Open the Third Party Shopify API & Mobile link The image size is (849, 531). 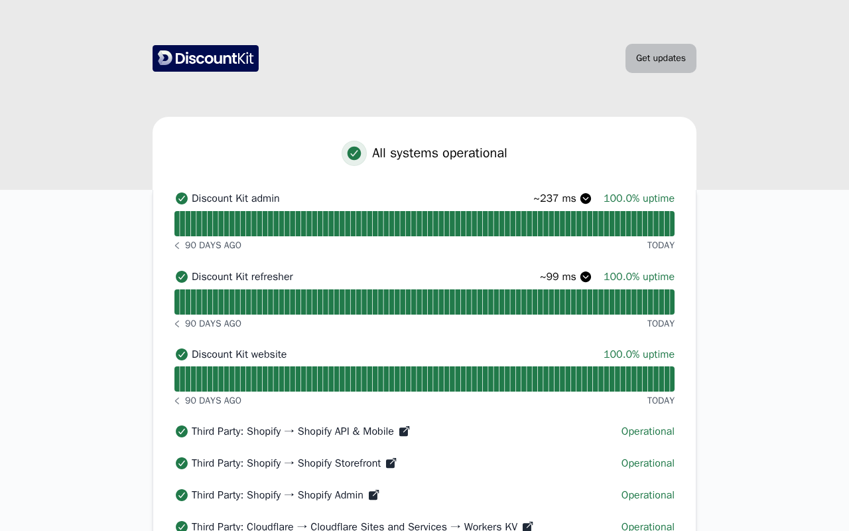point(293,431)
